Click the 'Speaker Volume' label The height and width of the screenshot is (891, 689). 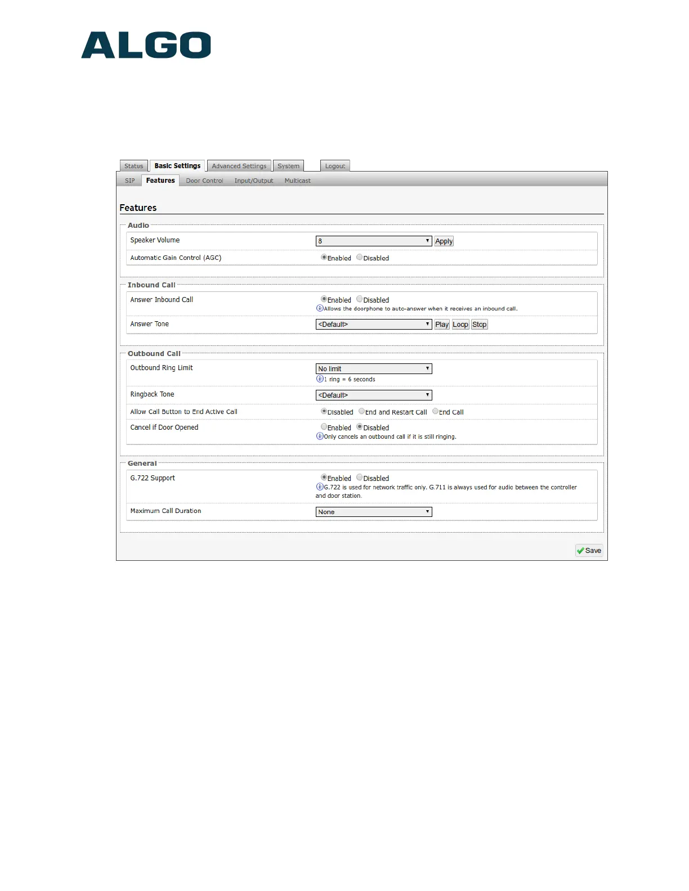tap(155, 240)
